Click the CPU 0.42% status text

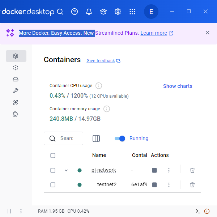click(x=78, y=211)
